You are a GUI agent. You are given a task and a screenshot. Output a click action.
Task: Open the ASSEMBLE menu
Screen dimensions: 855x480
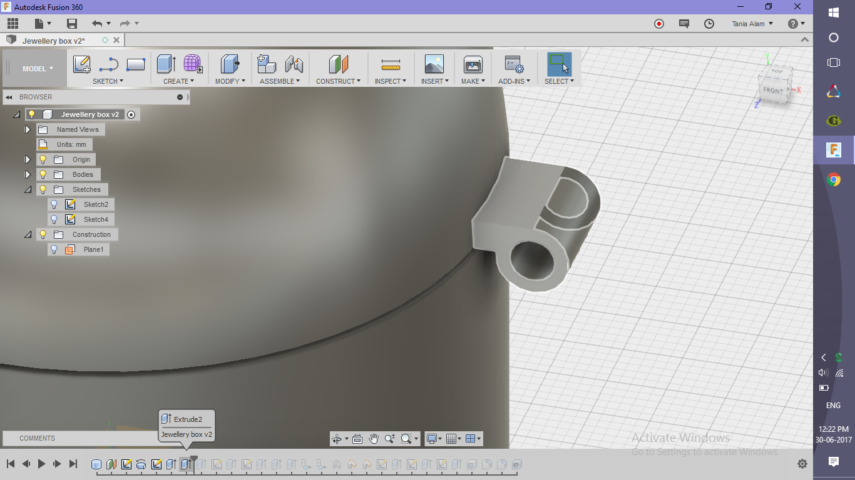coord(280,81)
